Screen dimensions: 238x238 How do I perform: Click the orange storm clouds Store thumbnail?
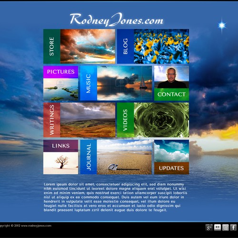(88, 46)
